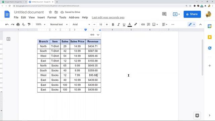
Task: Open Calendar in the side panel
Action: coord(210,26)
